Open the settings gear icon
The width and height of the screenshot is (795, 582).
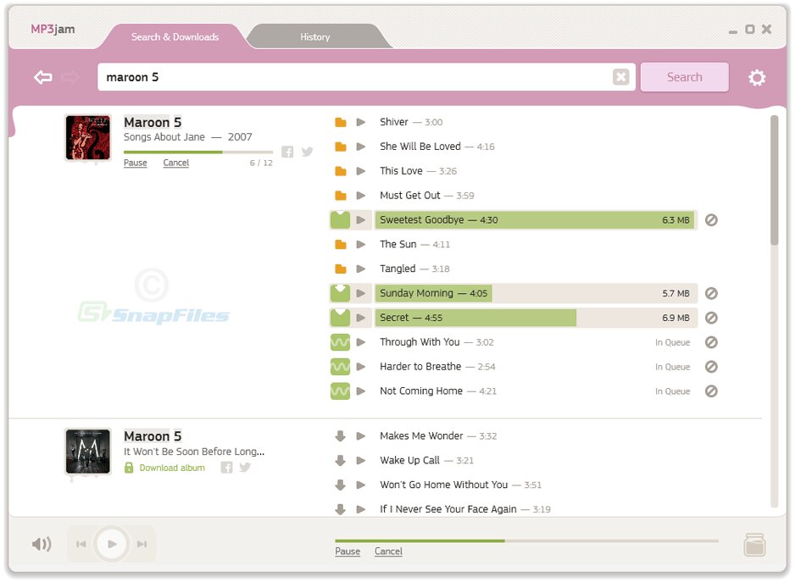point(756,78)
